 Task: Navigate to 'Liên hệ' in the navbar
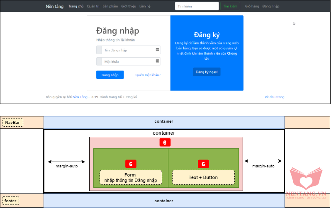coord(145,6)
